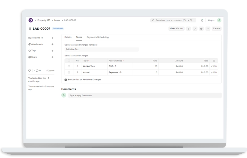
Task: Check the GST - S row checkbox
Action: pyautogui.click(x=69, y=66)
